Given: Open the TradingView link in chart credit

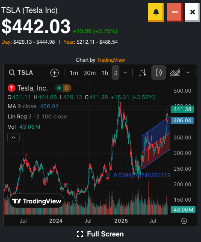Looking at the screenshot, I should pos(111,60).
